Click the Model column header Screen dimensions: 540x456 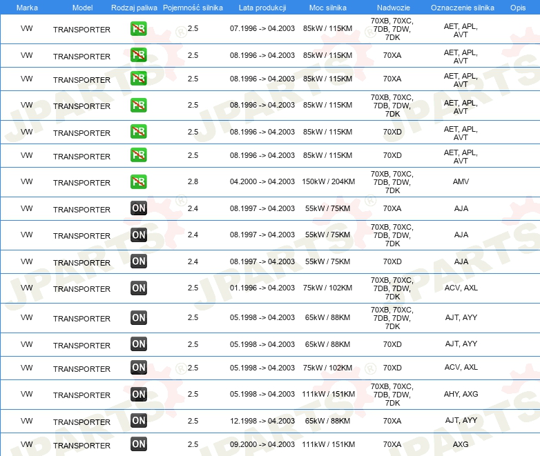point(82,8)
